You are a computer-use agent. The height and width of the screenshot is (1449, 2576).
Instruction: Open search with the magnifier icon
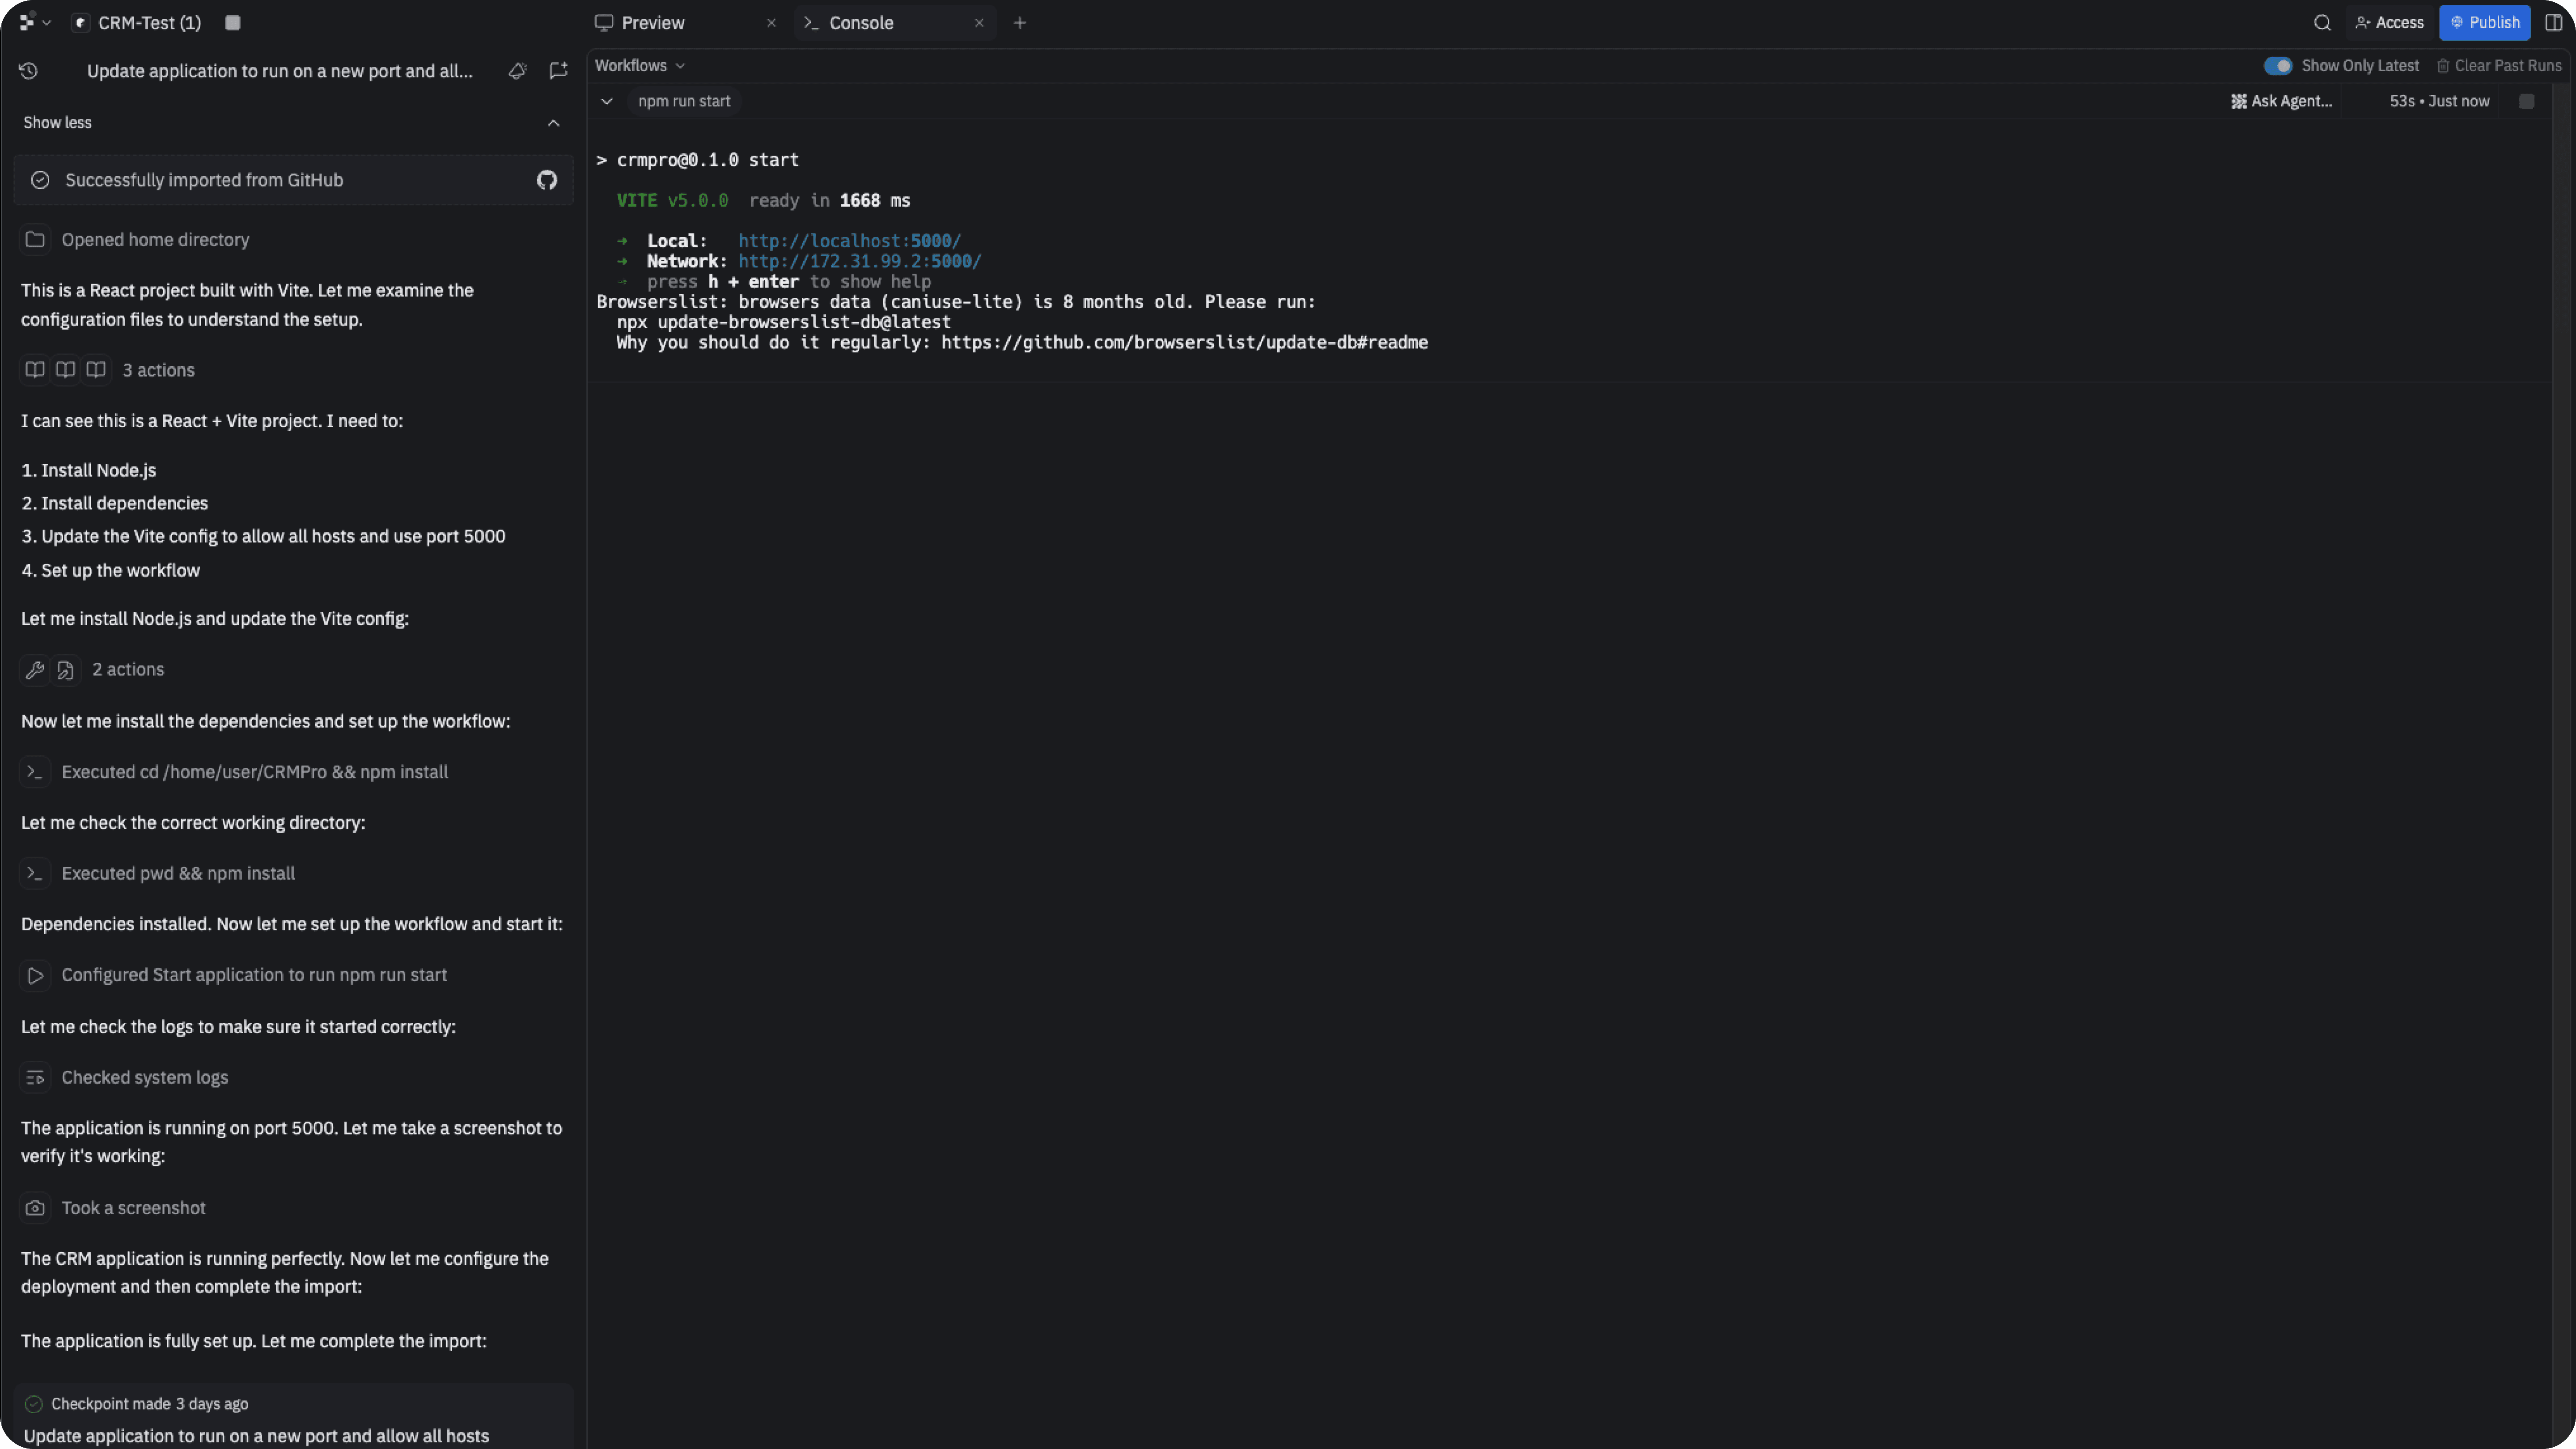[x=2322, y=23]
